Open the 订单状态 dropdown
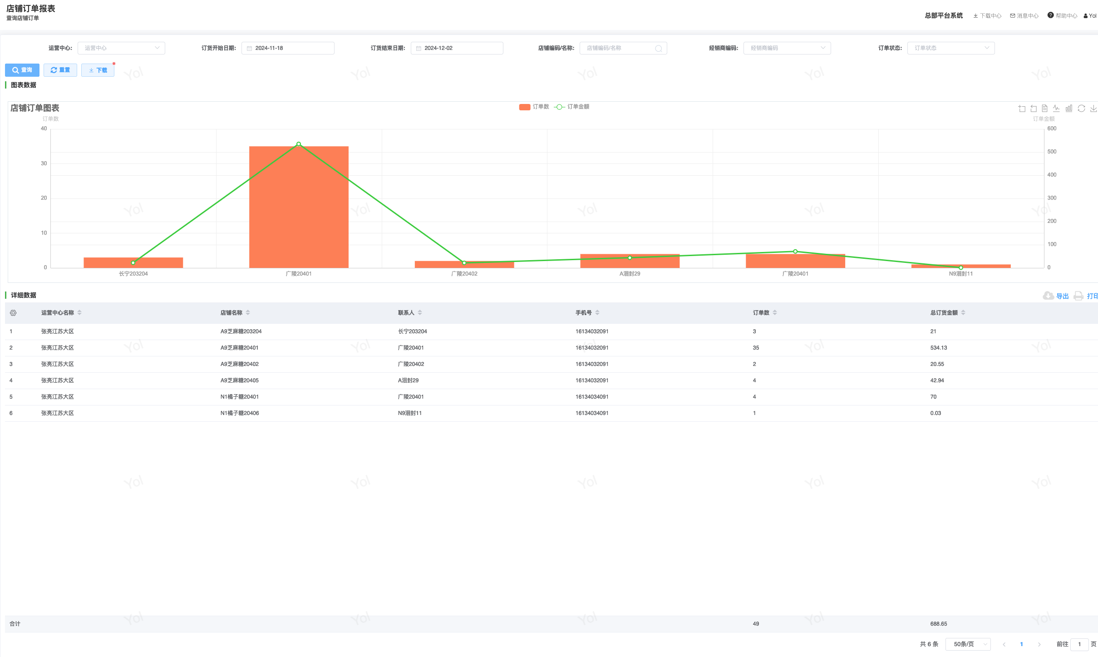 pos(950,48)
